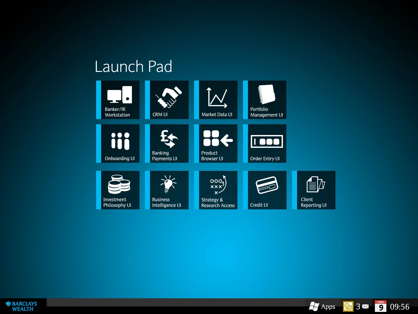418x314 pixels.
Task: Open the Onboarding UI app
Action: pos(119,143)
